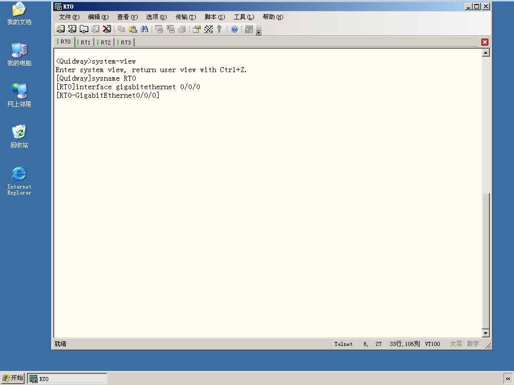Image resolution: width=514 pixels, height=385 pixels.
Task: Switch to the RT1 session tab
Action: tap(84, 43)
